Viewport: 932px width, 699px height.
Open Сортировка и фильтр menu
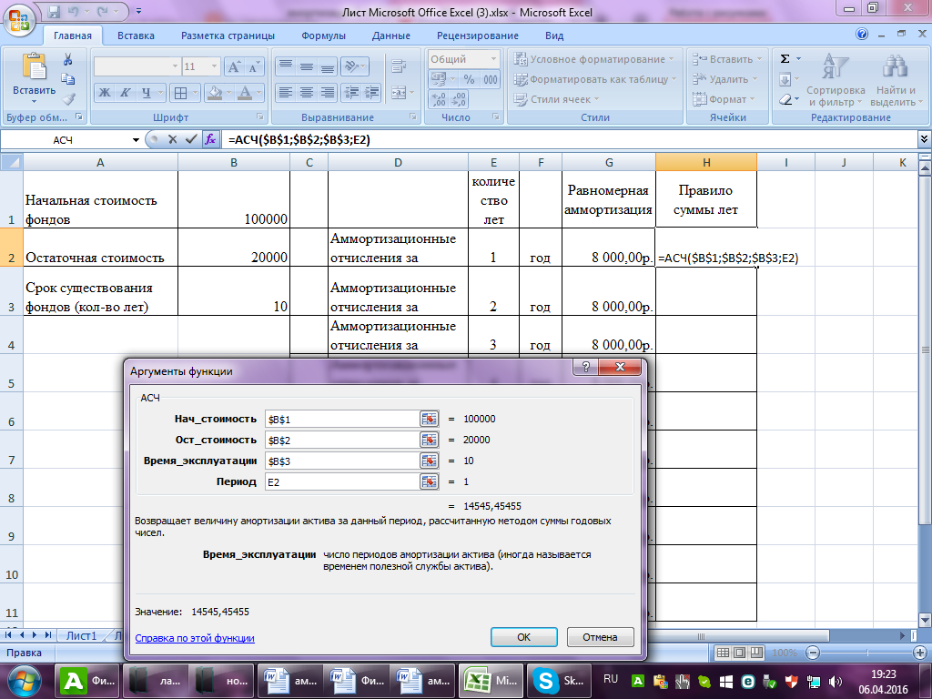836,80
